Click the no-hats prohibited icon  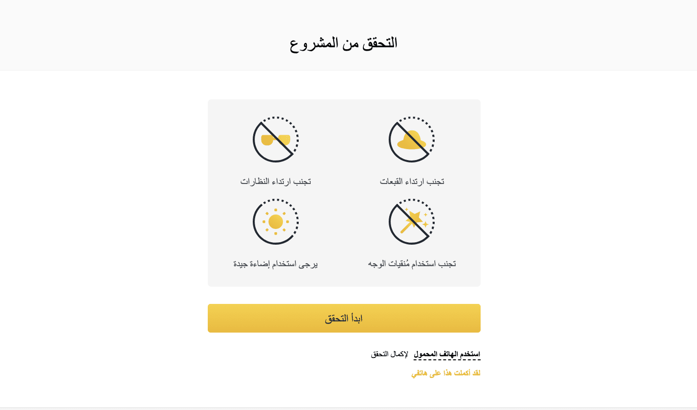[412, 140]
